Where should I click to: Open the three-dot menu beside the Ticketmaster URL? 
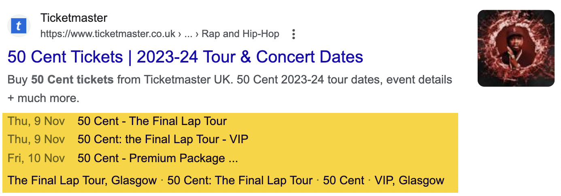click(294, 34)
